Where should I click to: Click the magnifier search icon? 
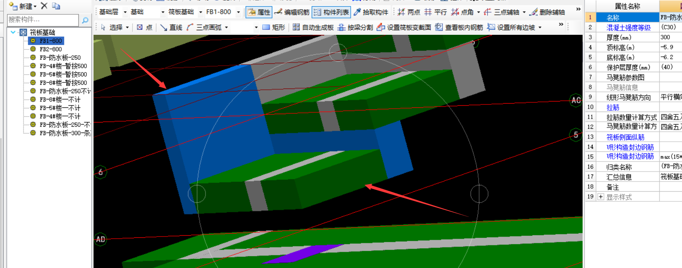click(x=85, y=20)
